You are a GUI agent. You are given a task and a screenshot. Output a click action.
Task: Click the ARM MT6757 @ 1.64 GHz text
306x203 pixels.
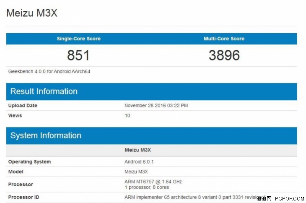(153, 182)
